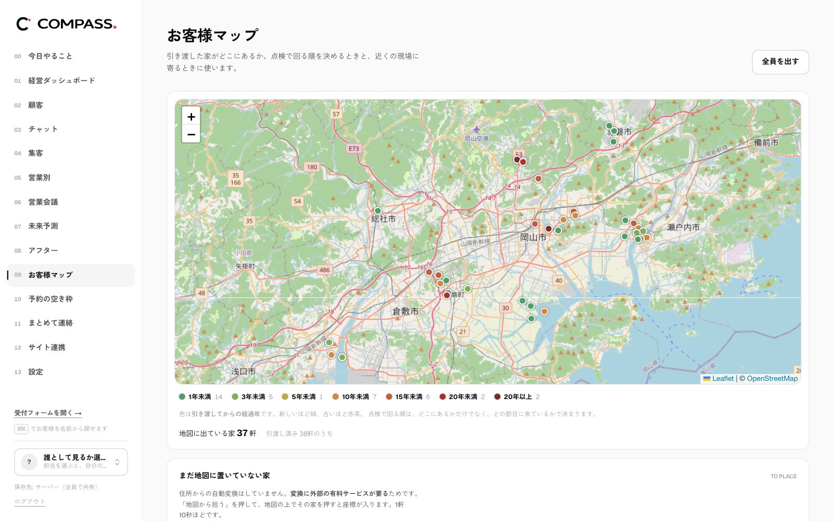The width and height of the screenshot is (833, 521).
Task: Click the 全員を出す button
Action: 780,62
